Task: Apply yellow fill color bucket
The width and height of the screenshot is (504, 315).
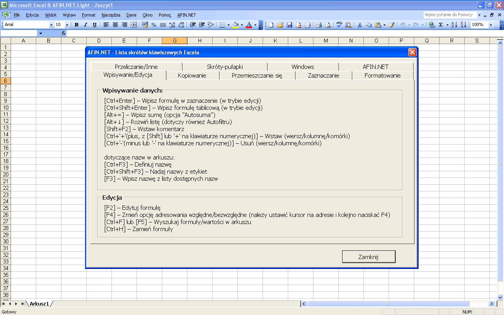Action: click(x=235, y=25)
